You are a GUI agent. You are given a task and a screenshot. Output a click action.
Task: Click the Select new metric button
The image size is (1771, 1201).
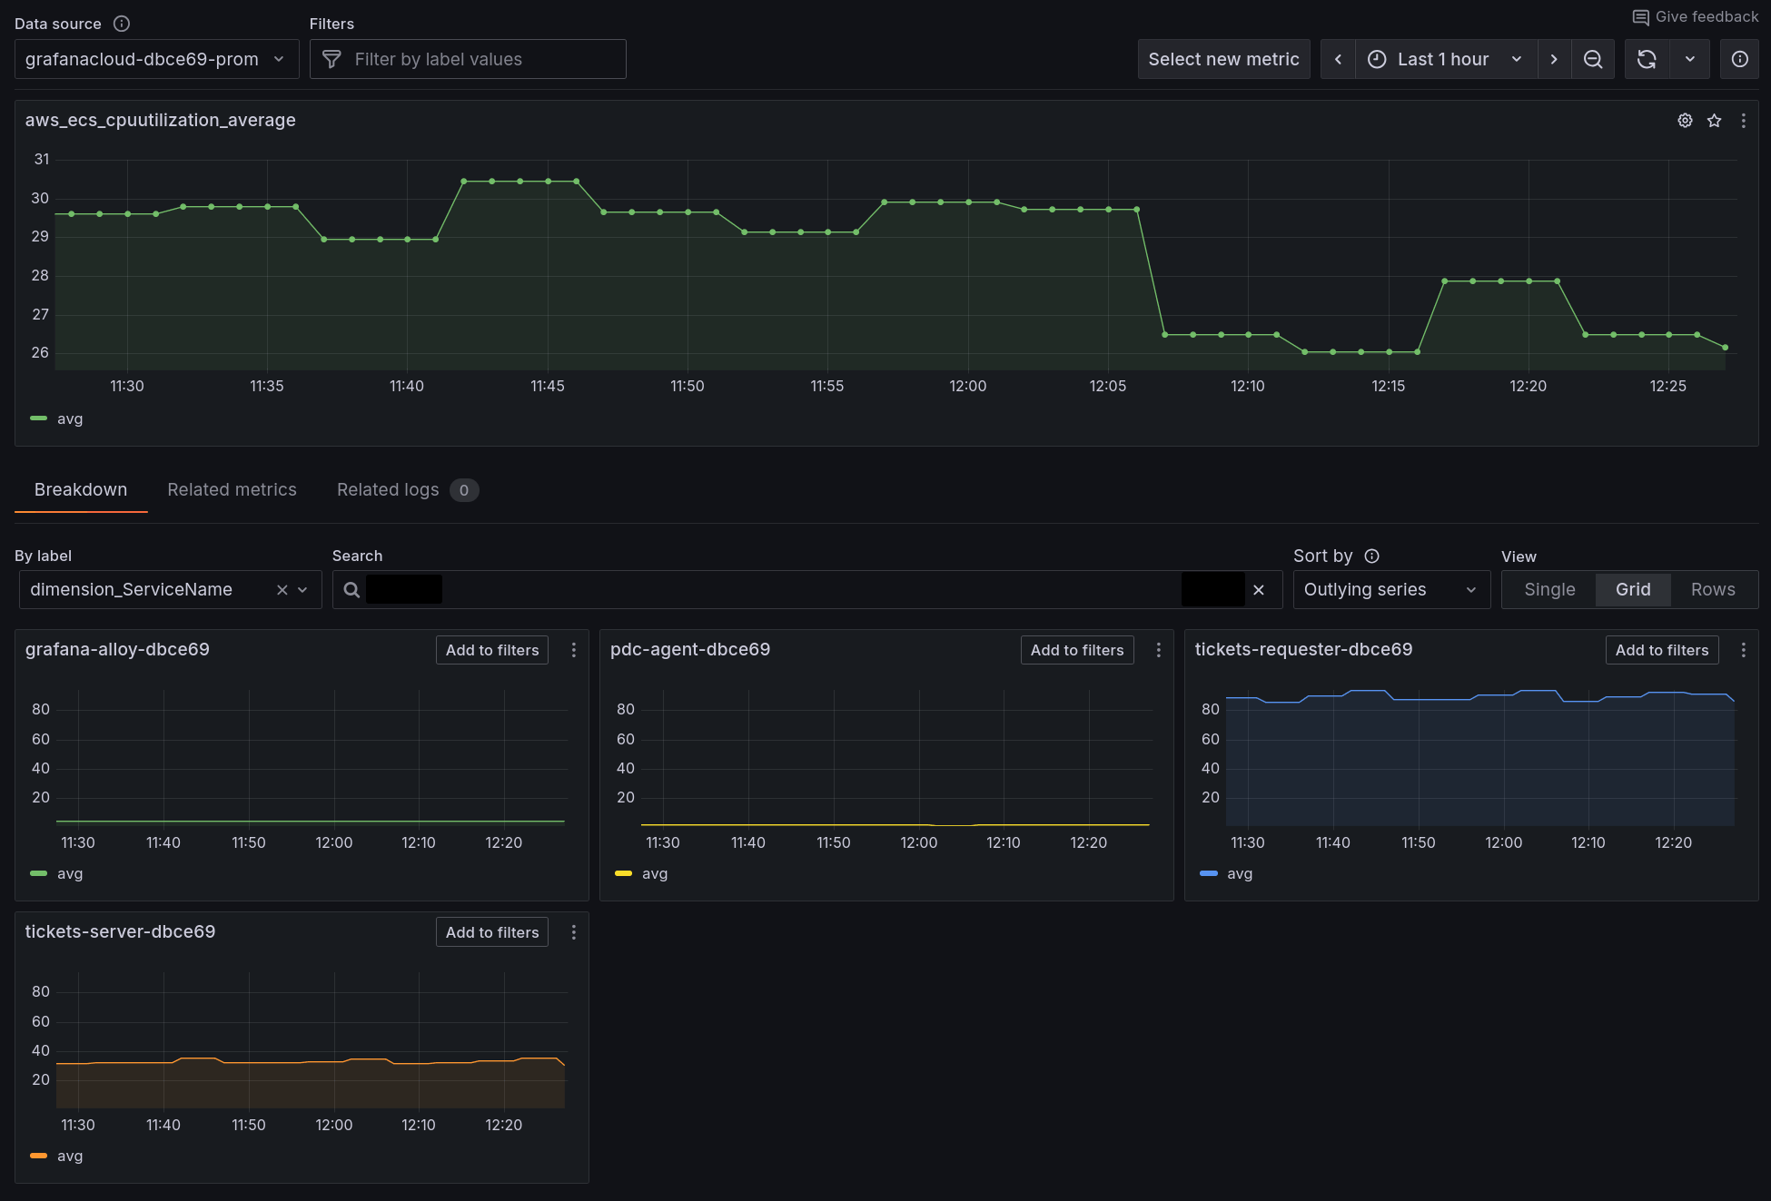coord(1223,59)
